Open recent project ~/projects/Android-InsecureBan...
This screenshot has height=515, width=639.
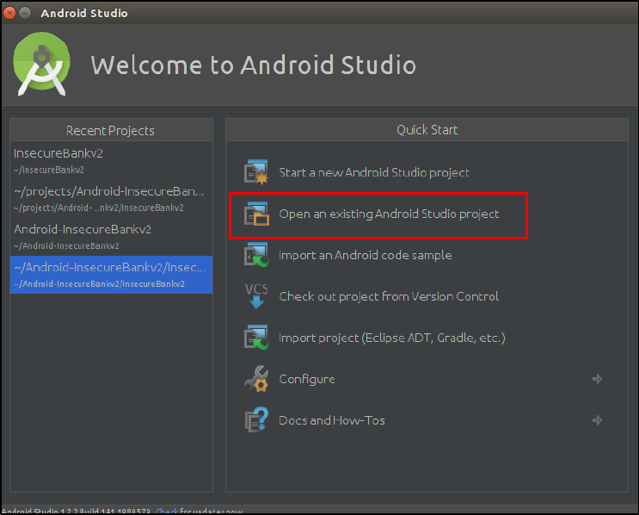[111, 199]
